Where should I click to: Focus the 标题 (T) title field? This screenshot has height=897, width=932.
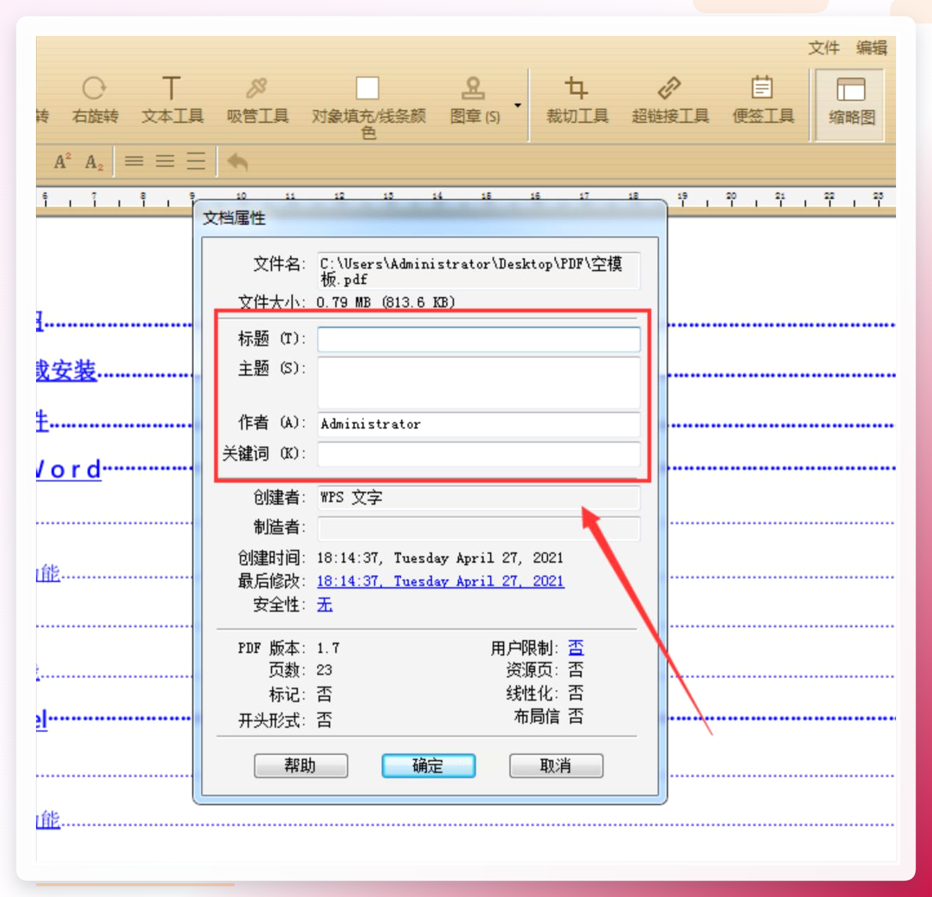(478, 339)
